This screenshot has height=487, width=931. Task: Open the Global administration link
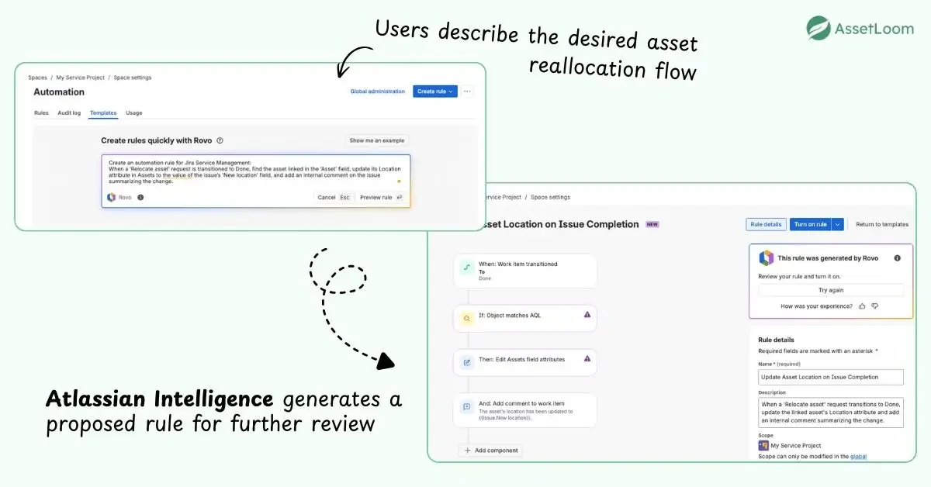[377, 92]
